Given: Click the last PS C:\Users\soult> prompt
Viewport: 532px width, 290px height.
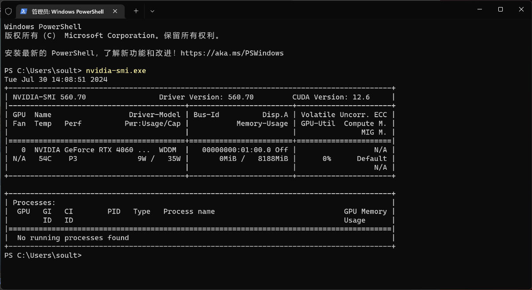Looking at the screenshot, I should point(43,256).
